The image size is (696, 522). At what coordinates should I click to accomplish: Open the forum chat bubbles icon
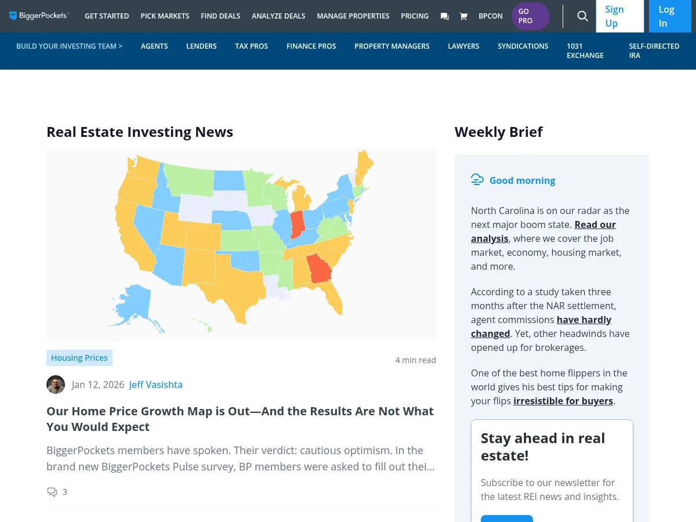[444, 16]
